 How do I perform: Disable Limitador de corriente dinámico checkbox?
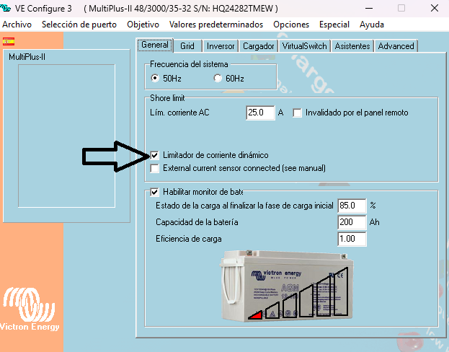[155, 155]
